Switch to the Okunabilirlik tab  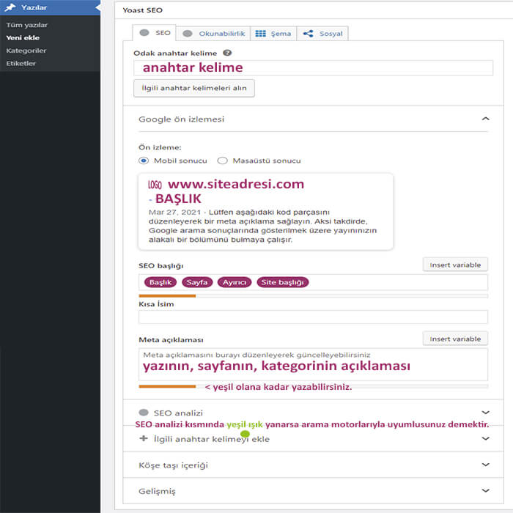[x=213, y=34]
